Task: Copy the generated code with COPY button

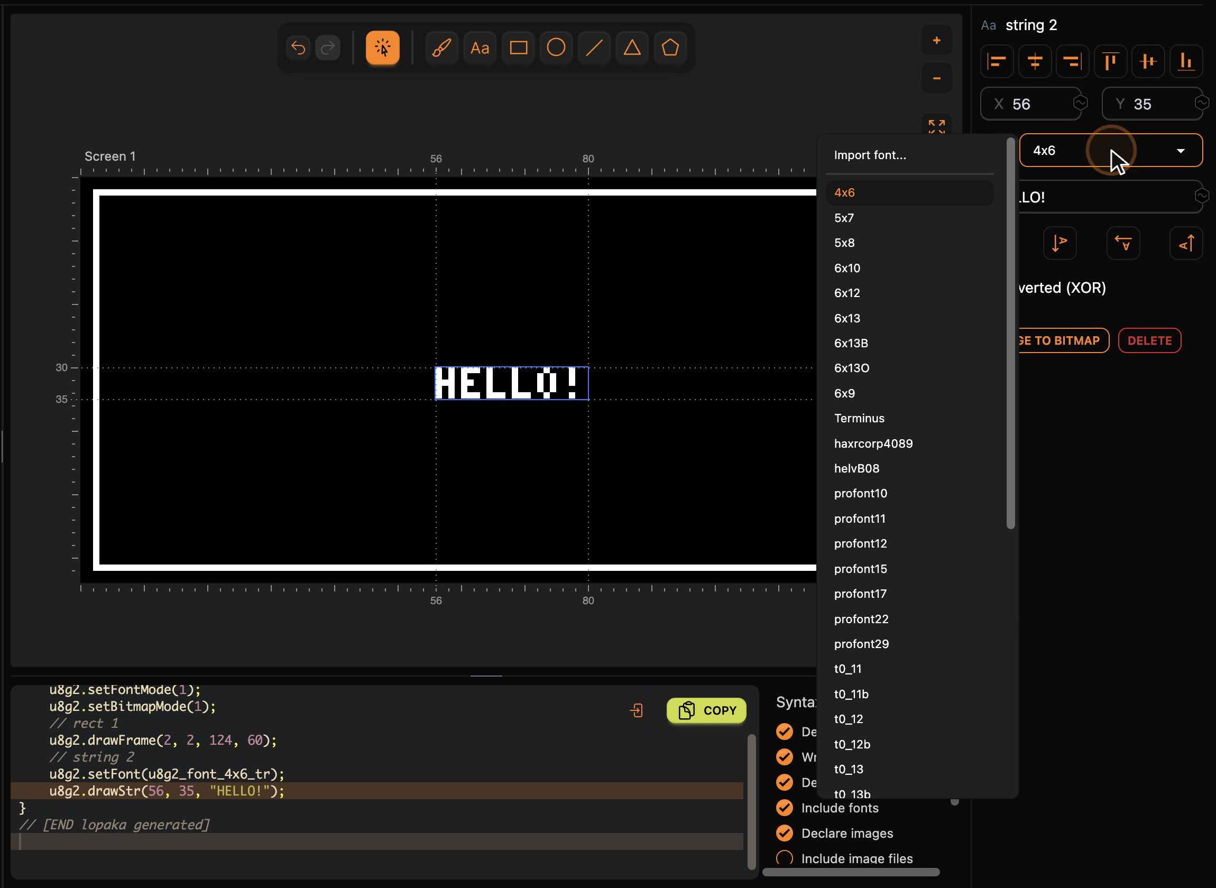Action: click(x=706, y=710)
